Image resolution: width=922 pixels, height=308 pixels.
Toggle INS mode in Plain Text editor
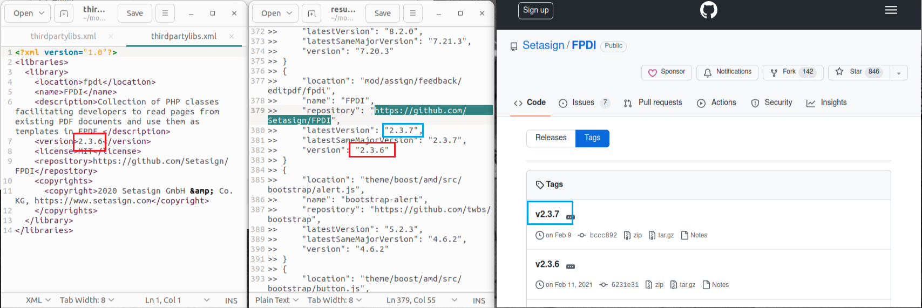[479, 300]
